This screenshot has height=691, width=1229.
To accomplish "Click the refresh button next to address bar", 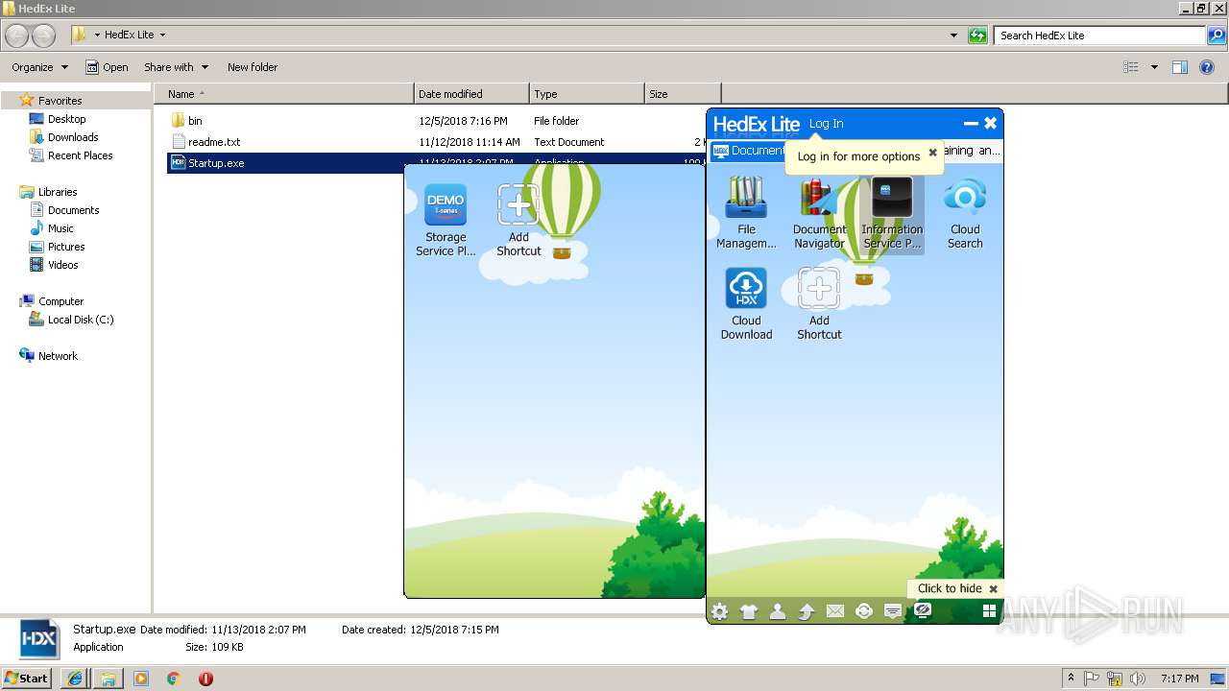I will coord(977,36).
